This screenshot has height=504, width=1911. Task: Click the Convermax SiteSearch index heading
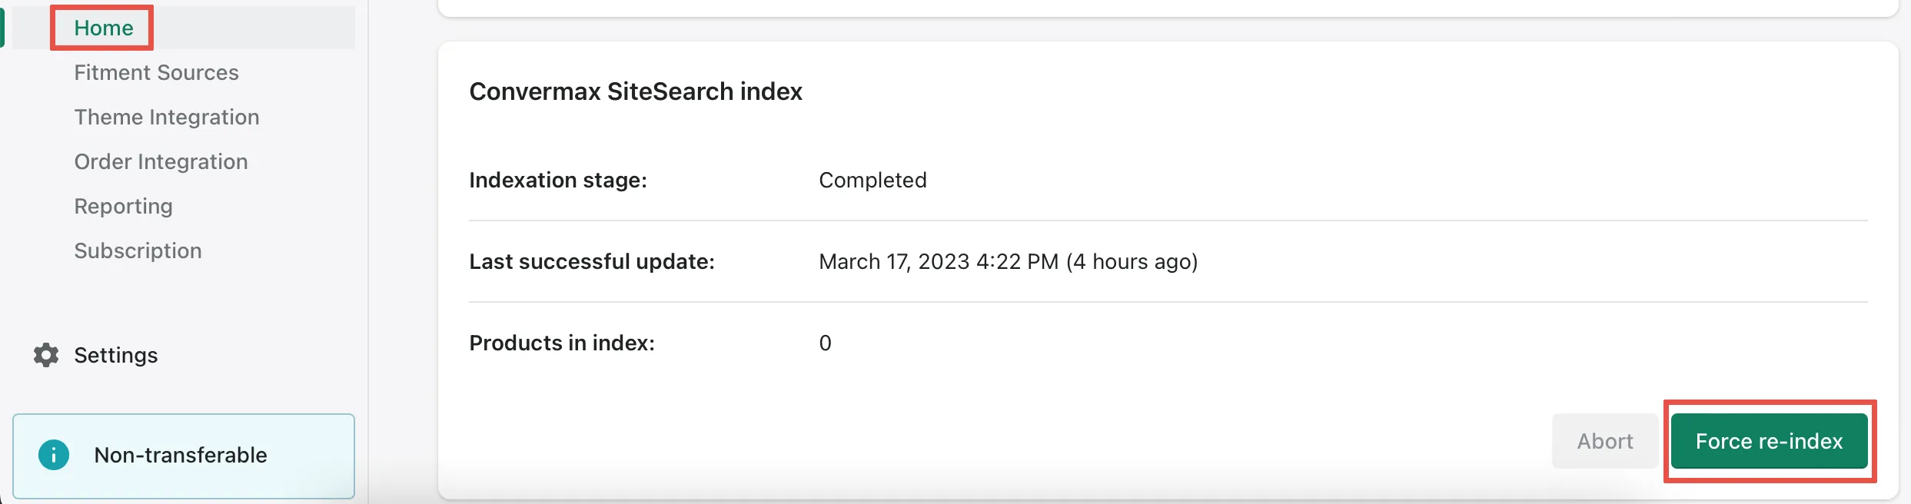[636, 91]
